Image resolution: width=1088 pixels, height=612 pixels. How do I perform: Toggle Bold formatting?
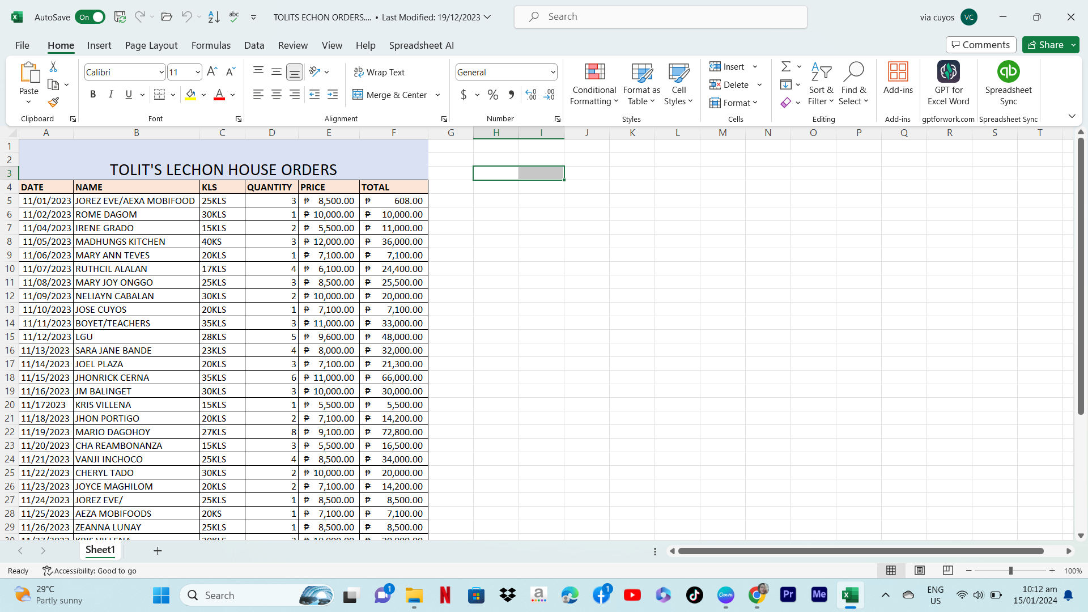[93, 95]
